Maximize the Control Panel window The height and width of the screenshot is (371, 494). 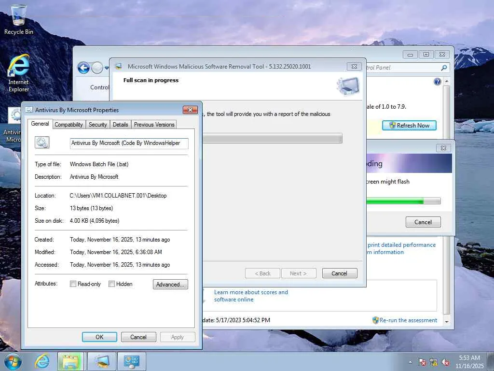pyautogui.click(x=426, y=54)
